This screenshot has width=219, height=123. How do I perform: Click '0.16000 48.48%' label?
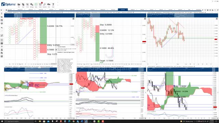coord(107,48)
